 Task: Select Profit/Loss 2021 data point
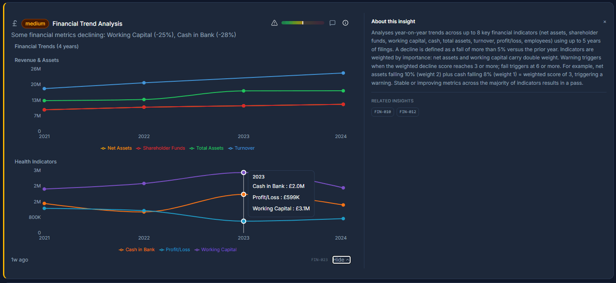click(44, 208)
